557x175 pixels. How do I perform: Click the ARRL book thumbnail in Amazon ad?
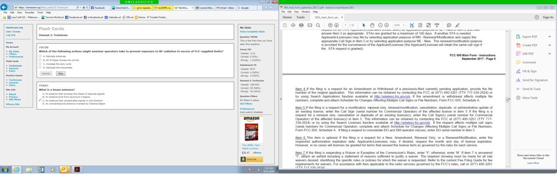pos(252,132)
